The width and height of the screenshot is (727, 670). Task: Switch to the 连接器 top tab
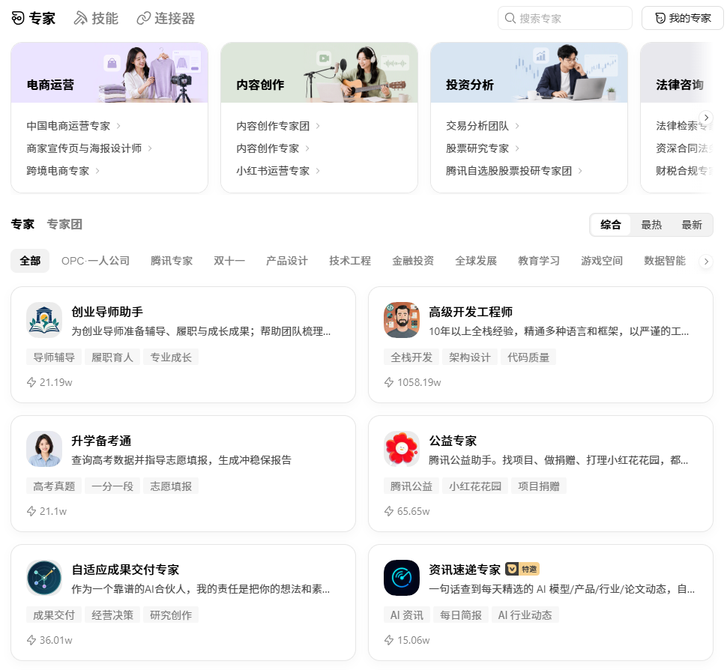(166, 18)
